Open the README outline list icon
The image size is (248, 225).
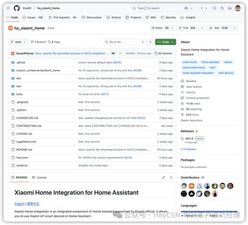point(171,177)
